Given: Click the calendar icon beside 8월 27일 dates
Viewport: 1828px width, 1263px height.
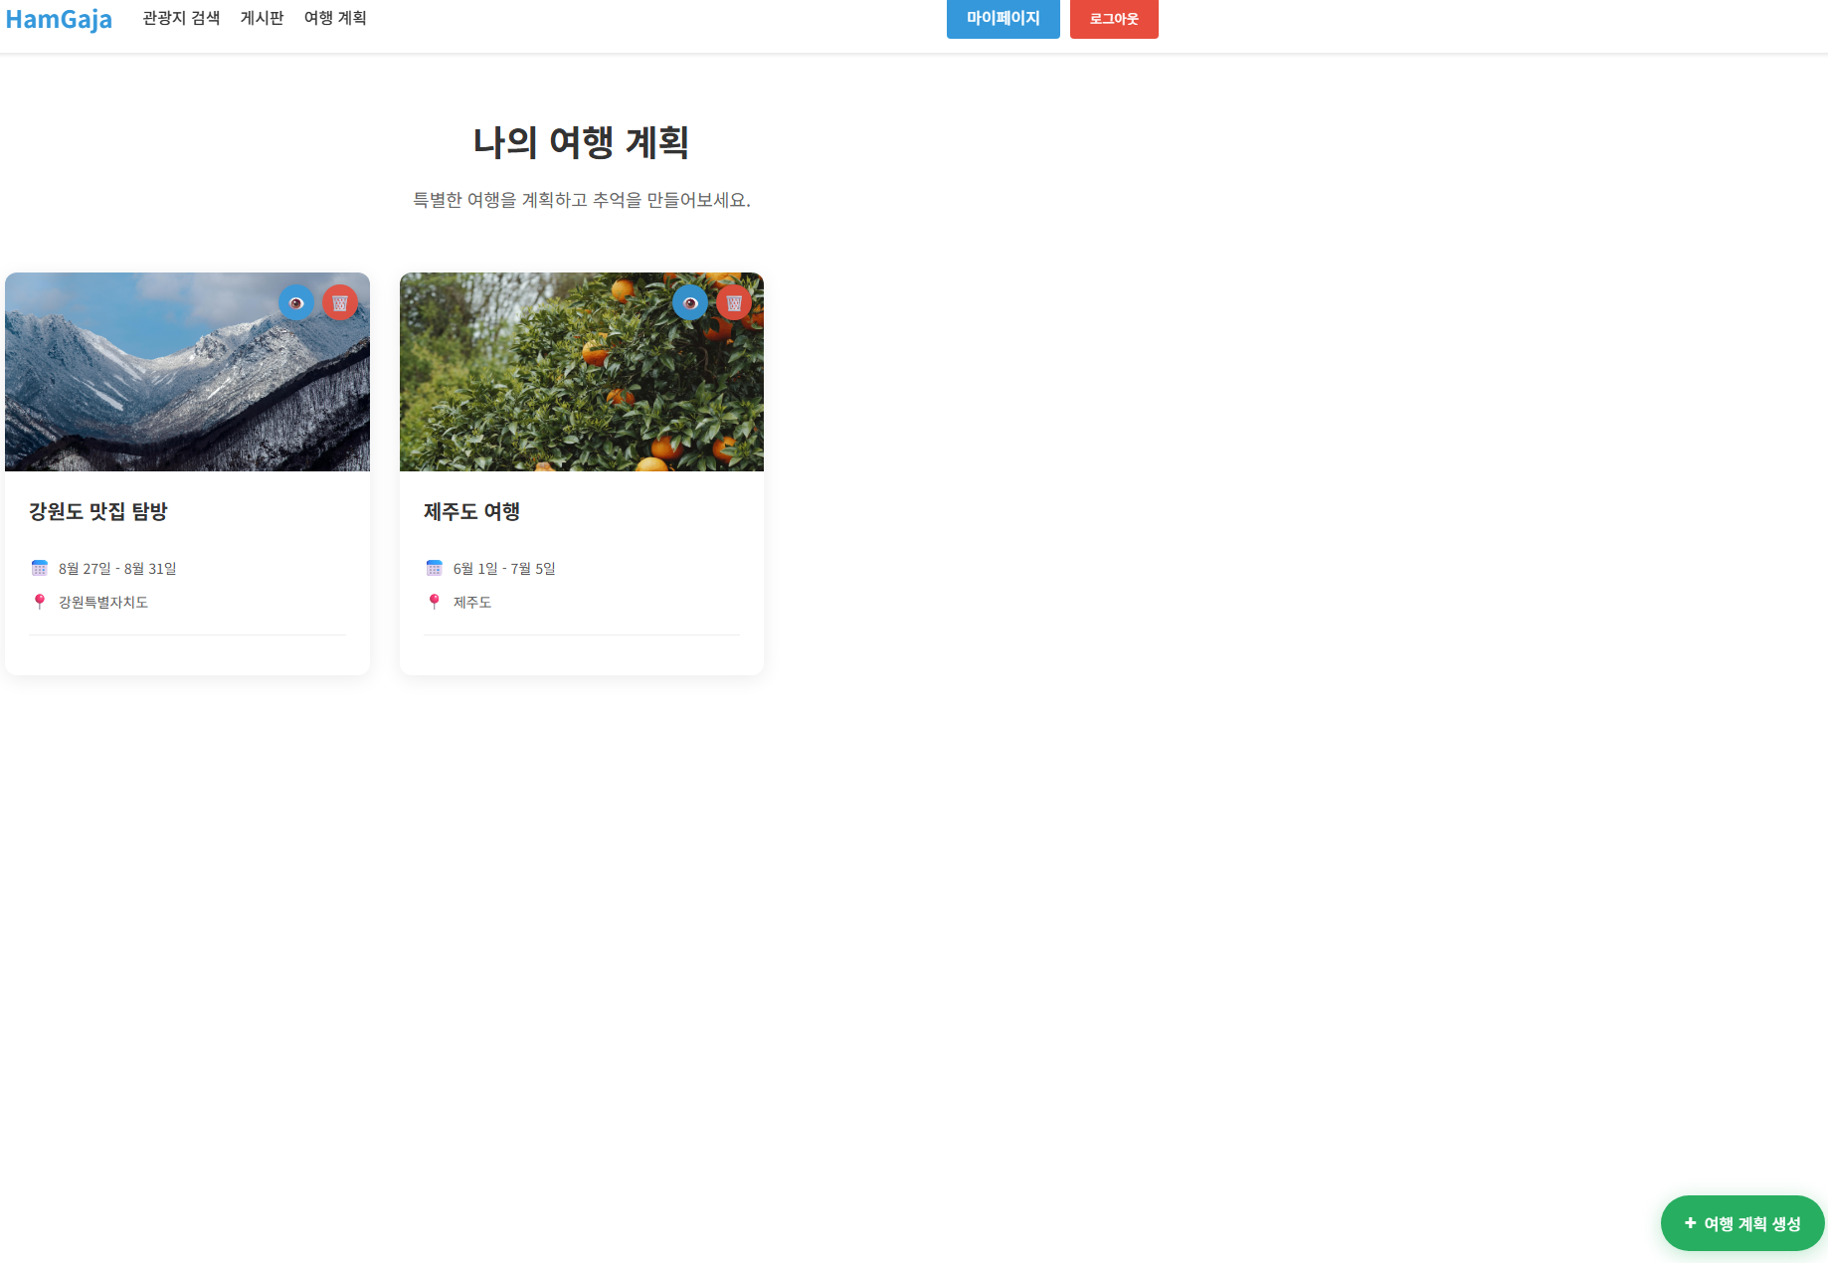Looking at the screenshot, I should 40,568.
